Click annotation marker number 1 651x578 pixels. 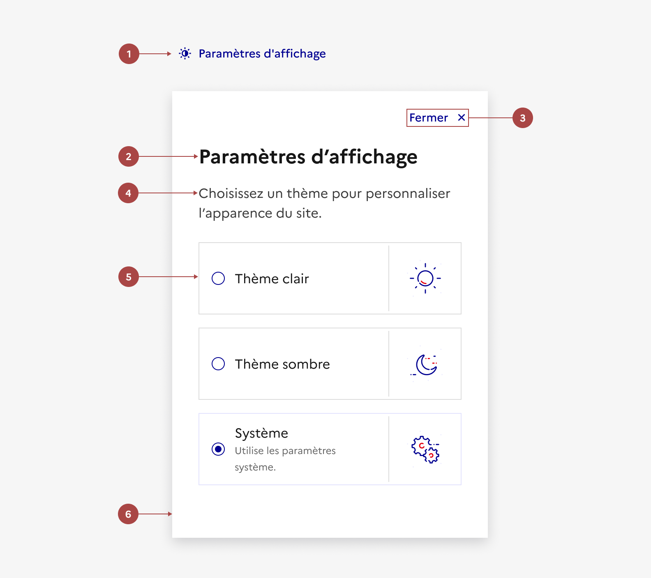(x=129, y=54)
